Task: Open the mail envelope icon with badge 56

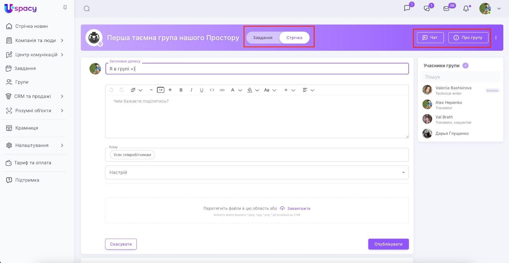Action: pyautogui.click(x=446, y=9)
